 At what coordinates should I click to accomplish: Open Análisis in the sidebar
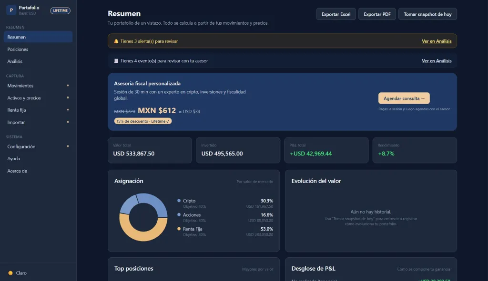(x=38, y=61)
